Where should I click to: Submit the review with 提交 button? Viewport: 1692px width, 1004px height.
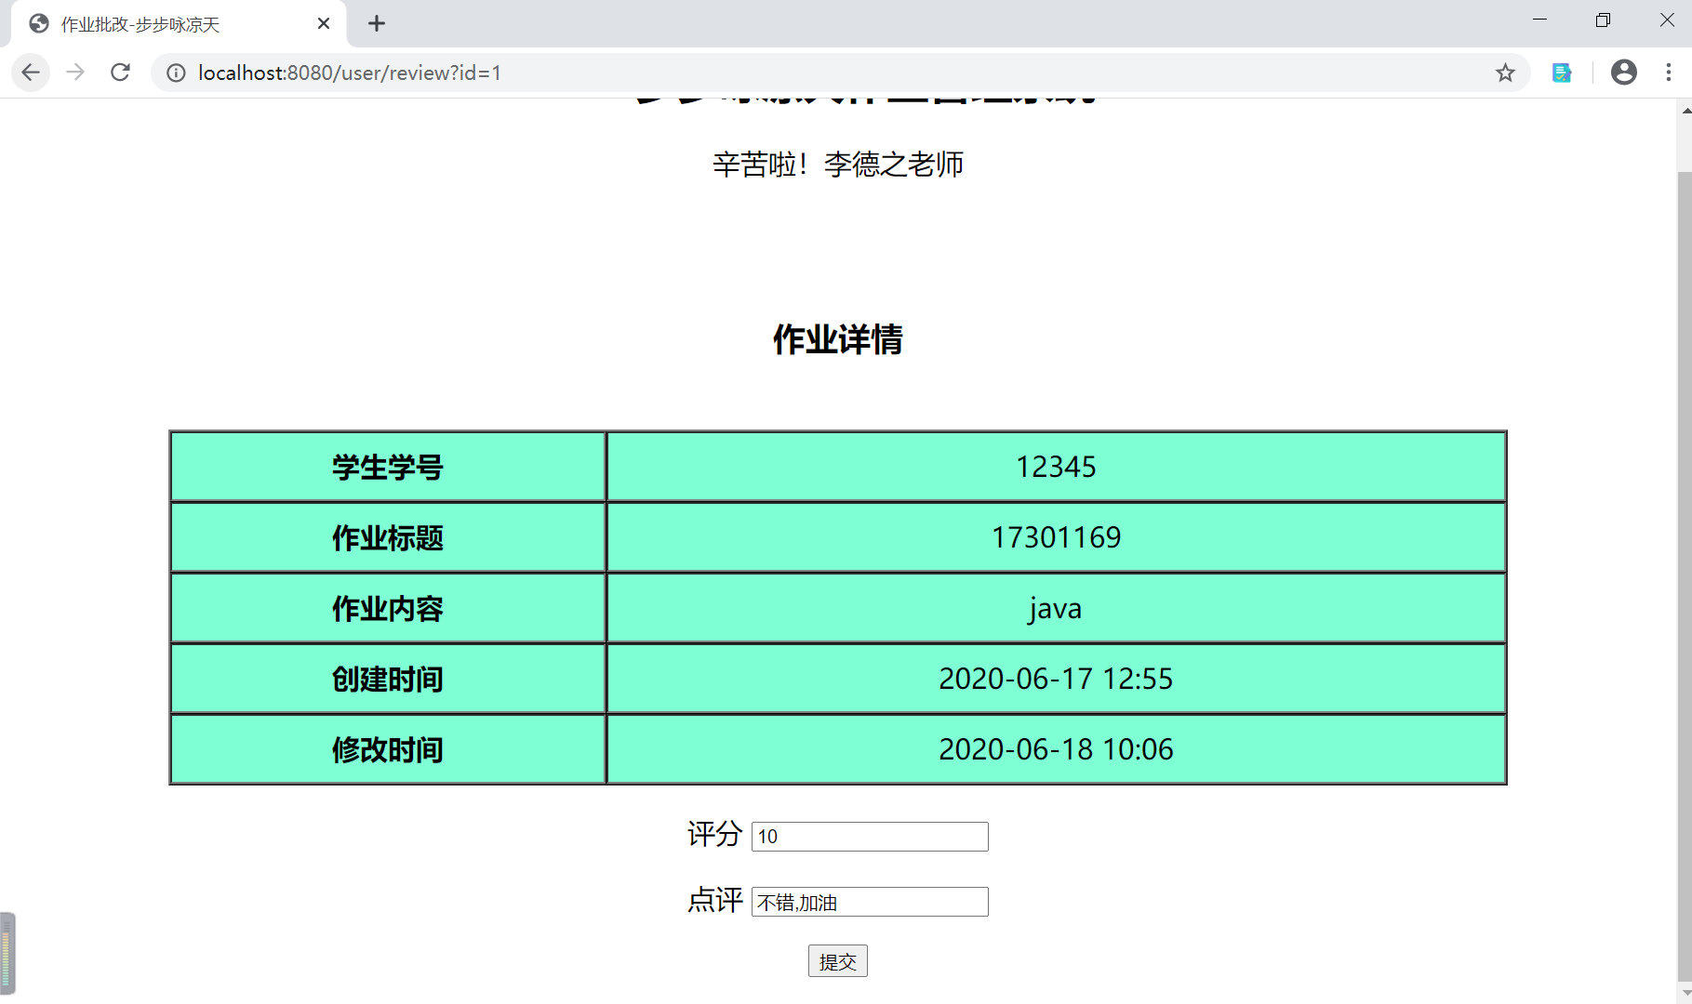coord(838,961)
